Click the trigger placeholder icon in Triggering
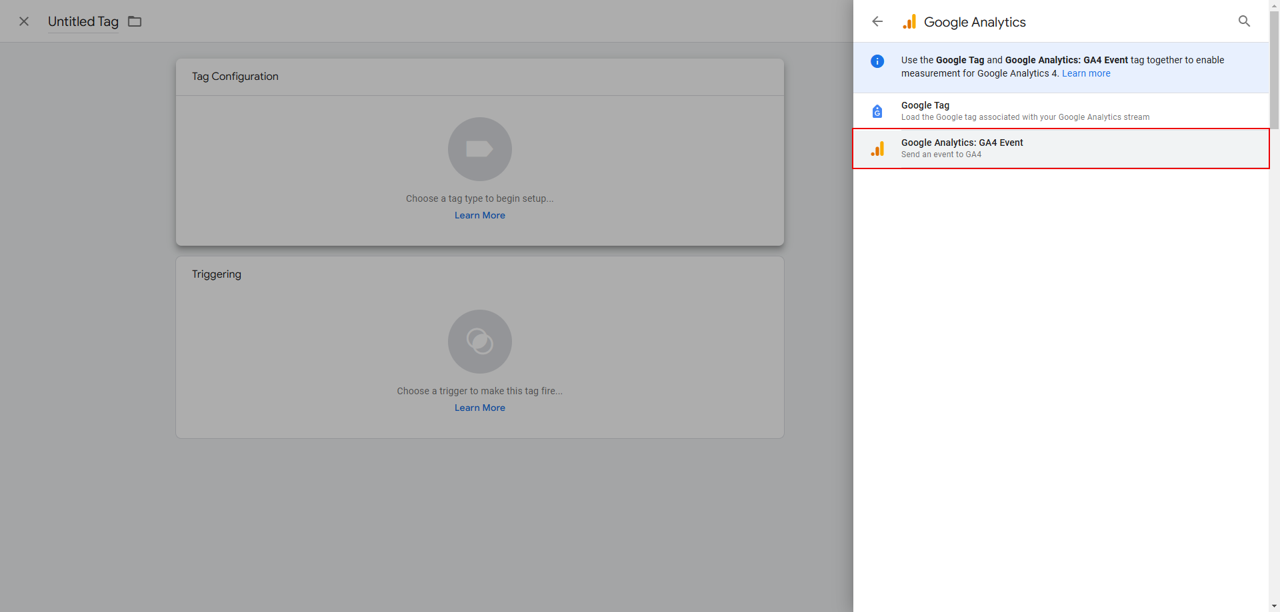 tap(480, 342)
